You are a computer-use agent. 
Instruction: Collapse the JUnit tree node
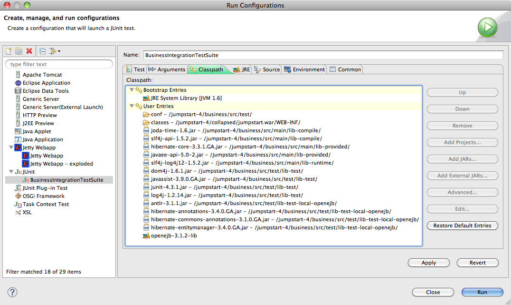pyautogui.click(x=11, y=171)
